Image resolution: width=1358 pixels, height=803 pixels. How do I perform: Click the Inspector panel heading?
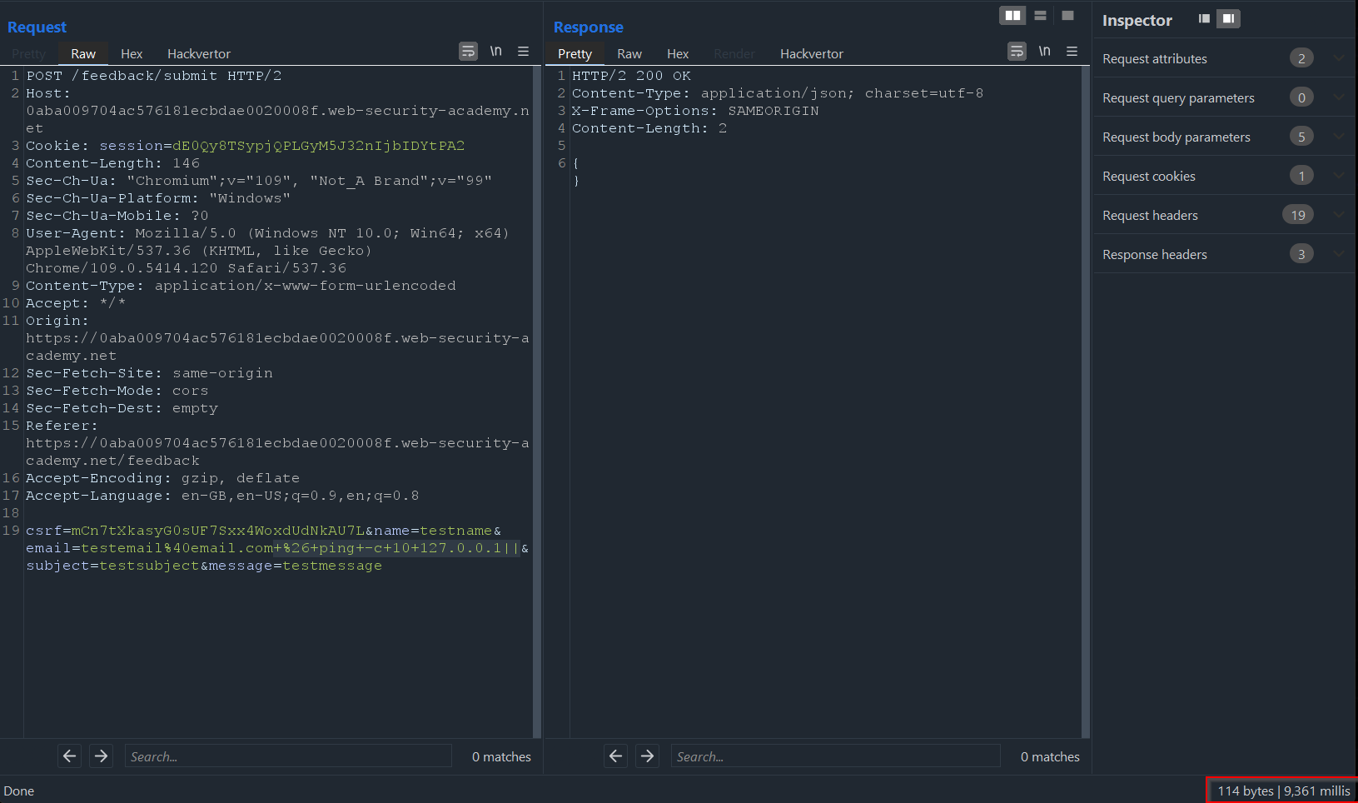click(x=1137, y=20)
